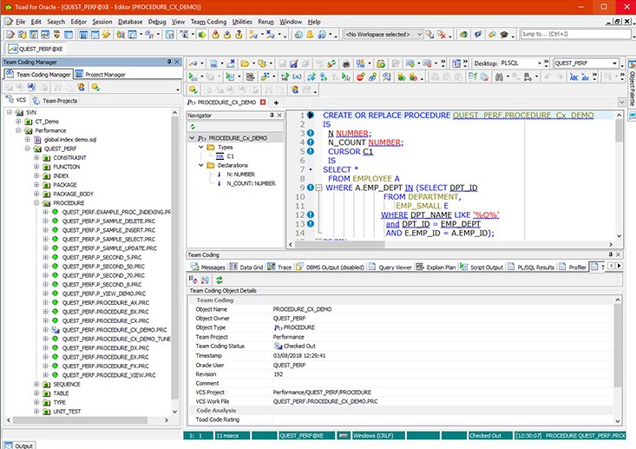This screenshot has width=636, height=449.
Task: Switch to the Team Projects tab
Action: pyautogui.click(x=56, y=100)
